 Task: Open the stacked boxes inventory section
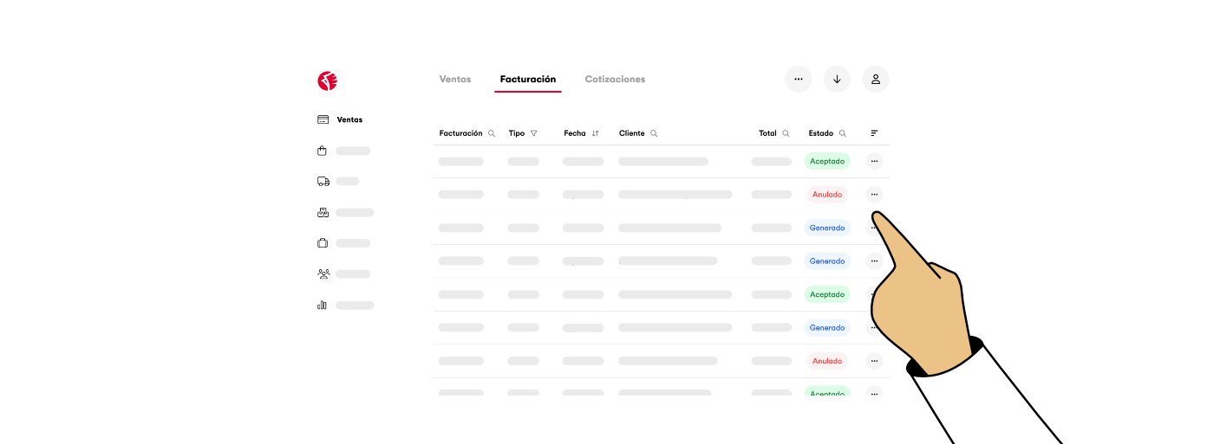coord(323,212)
